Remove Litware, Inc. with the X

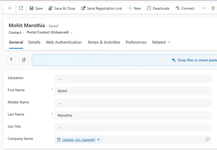98,140
